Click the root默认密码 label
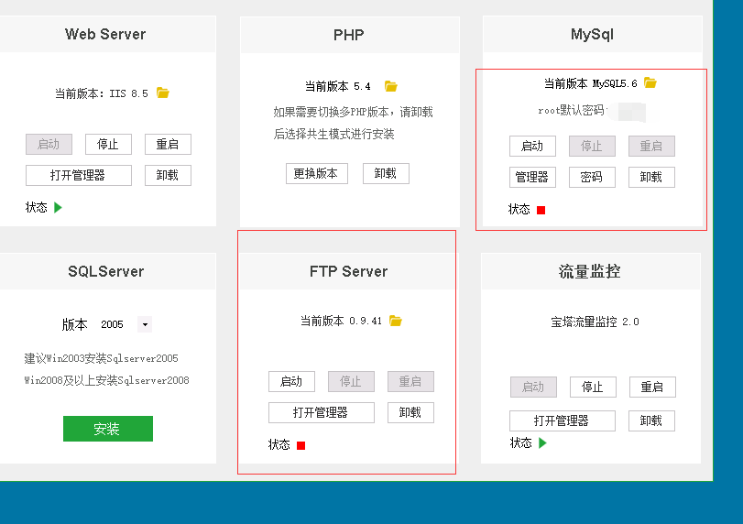This screenshot has height=524, width=743. pos(571,111)
